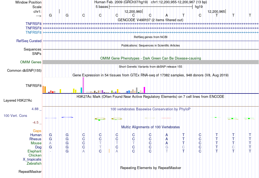Click 'Repeating Elements by RepeatMasker' title

(x=150, y=168)
